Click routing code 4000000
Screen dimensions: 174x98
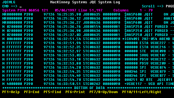14,84
